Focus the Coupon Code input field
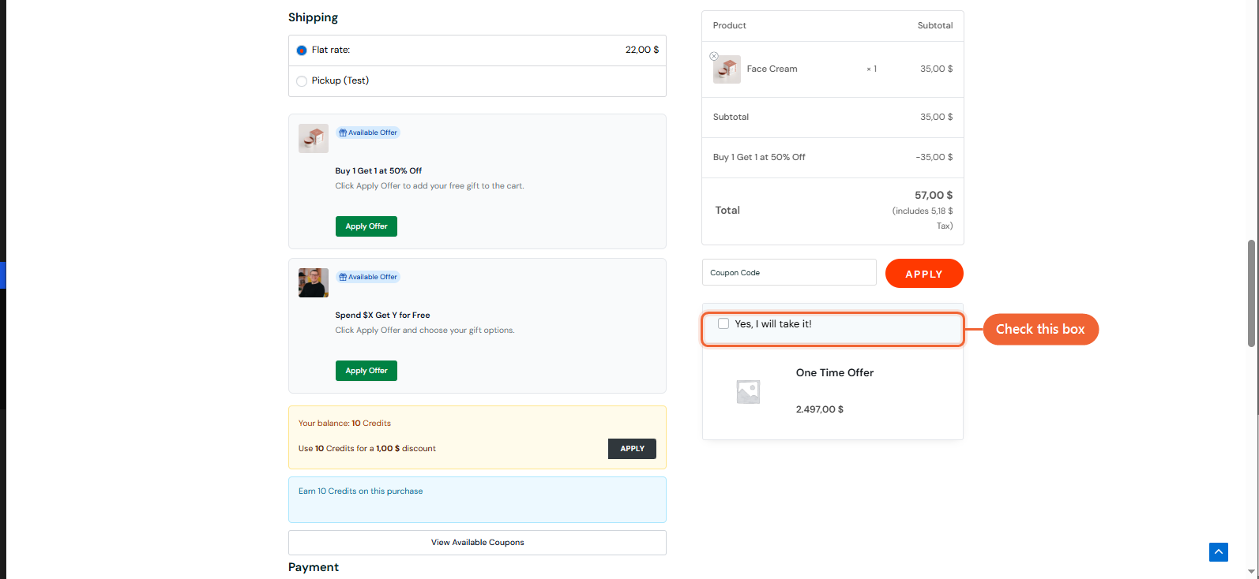 coord(789,272)
